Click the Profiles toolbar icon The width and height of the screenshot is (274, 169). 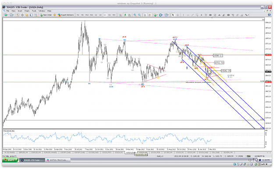[x=11, y=15]
